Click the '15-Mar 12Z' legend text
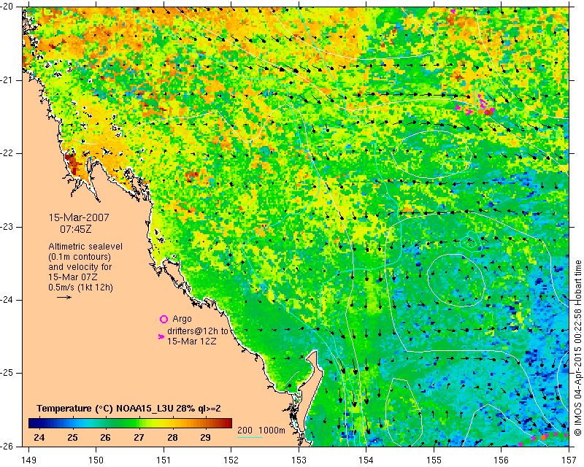The image size is (584, 467). tap(191, 341)
